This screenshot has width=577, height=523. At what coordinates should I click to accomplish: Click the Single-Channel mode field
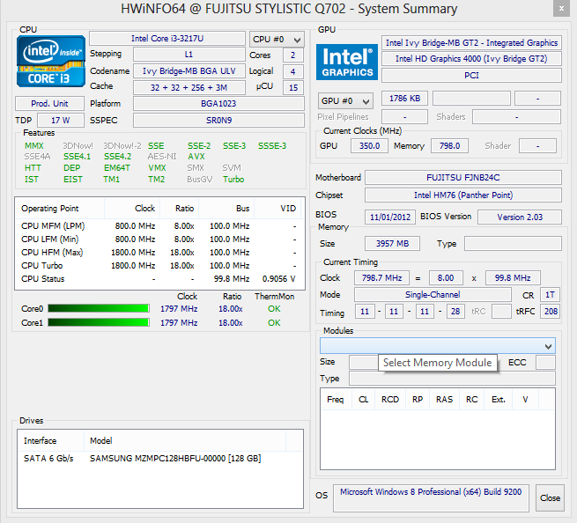pos(433,295)
